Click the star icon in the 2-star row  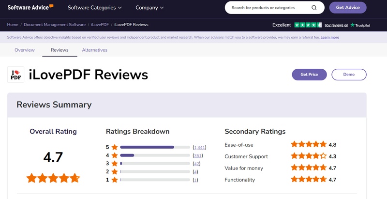[x=115, y=172]
